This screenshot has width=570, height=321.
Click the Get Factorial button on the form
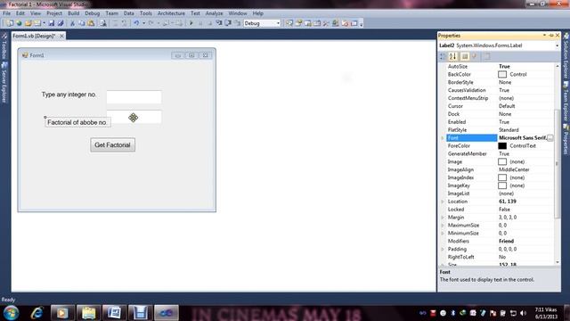pos(113,144)
